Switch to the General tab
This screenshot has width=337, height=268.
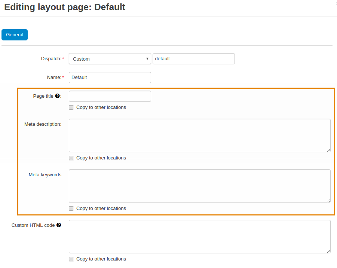pos(15,35)
